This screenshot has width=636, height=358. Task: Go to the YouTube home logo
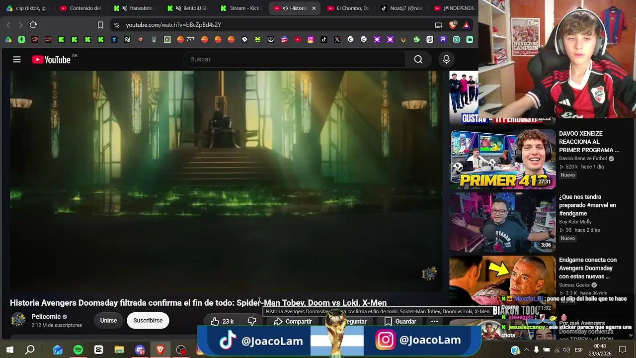51,60
